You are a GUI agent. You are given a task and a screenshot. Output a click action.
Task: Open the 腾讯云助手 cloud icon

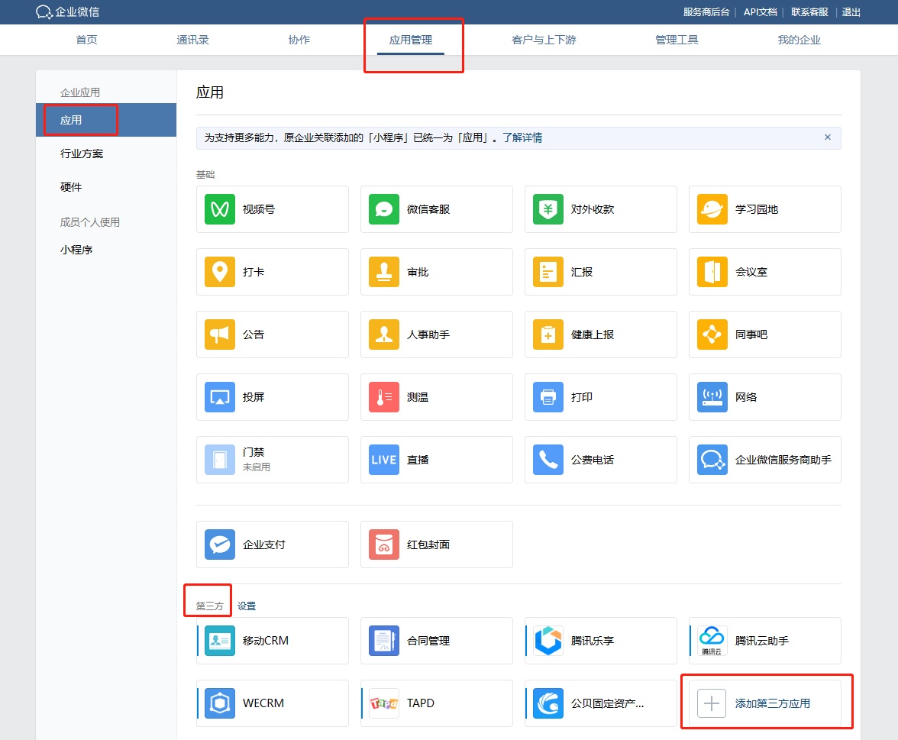(x=712, y=640)
